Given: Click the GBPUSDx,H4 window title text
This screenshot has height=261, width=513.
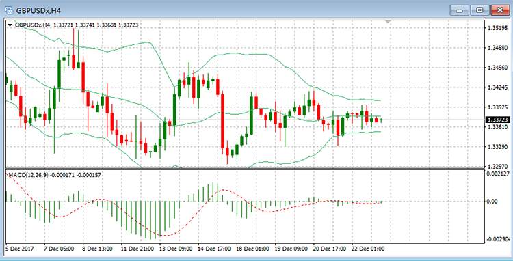Looking at the screenshot, I should click(x=38, y=10).
